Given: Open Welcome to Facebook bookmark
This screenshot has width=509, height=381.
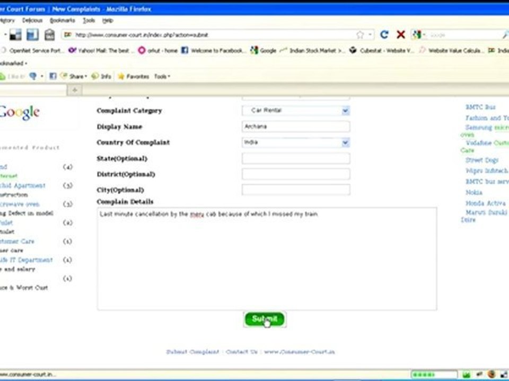Looking at the screenshot, I should [213, 51].
